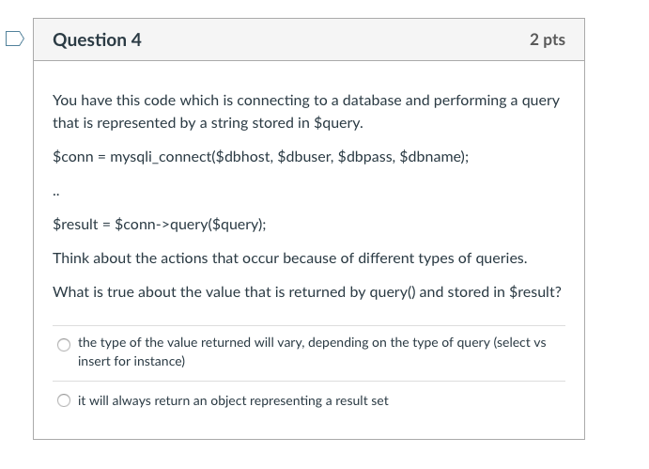Screen dimensions: 649x469
Task: Click the $conn->query($query) call
Action: 190,224
